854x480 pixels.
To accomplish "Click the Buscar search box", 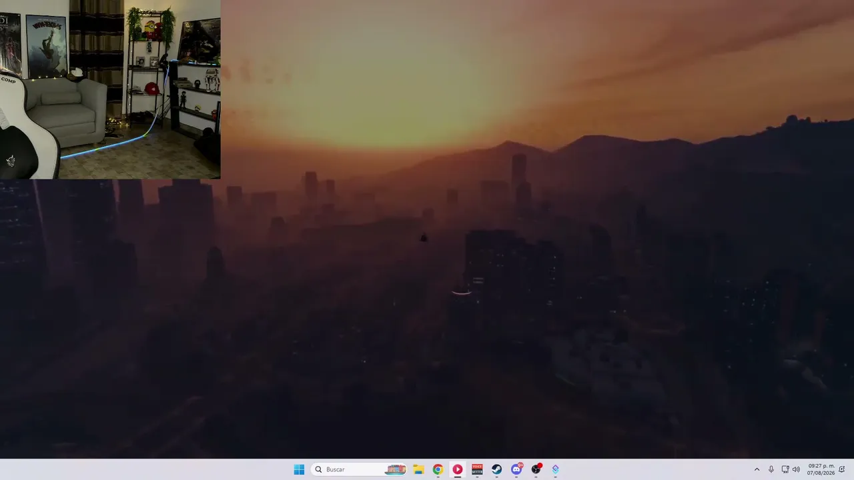I will [x=360, y=469].
